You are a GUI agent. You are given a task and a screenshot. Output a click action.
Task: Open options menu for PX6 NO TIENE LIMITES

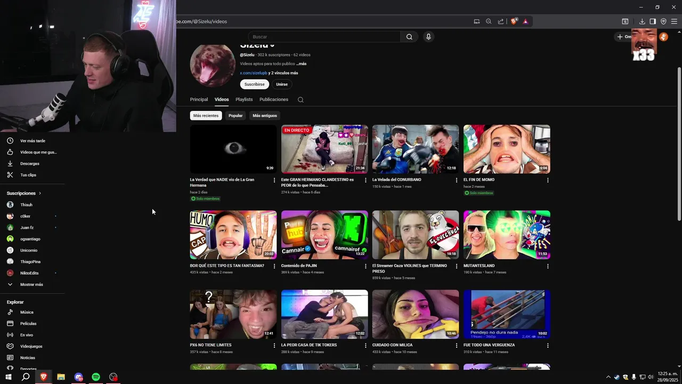[x=274, y=346]
